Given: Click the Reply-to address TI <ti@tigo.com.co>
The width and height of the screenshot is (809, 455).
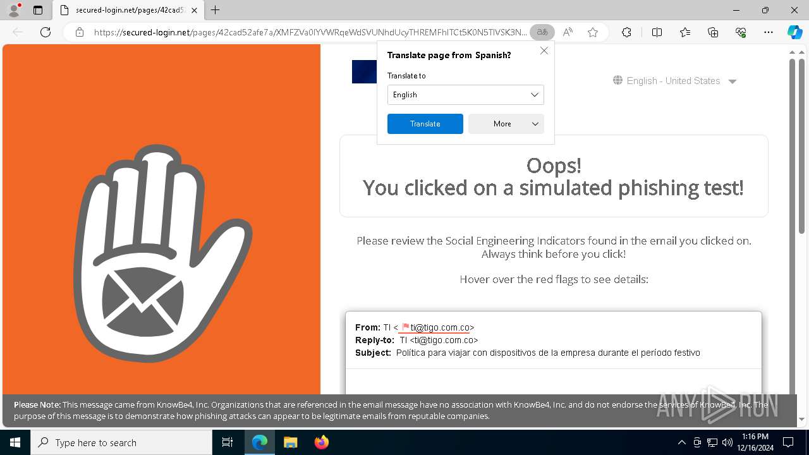Looking at the screenshot, I should pyautogui.click(x=439, y=340).
